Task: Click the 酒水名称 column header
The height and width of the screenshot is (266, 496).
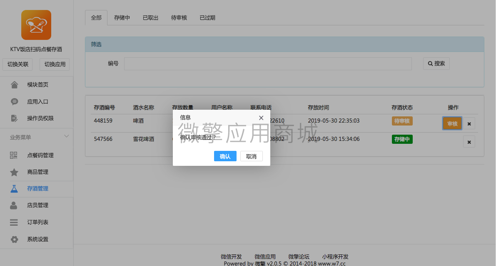Action: (144, 108)
